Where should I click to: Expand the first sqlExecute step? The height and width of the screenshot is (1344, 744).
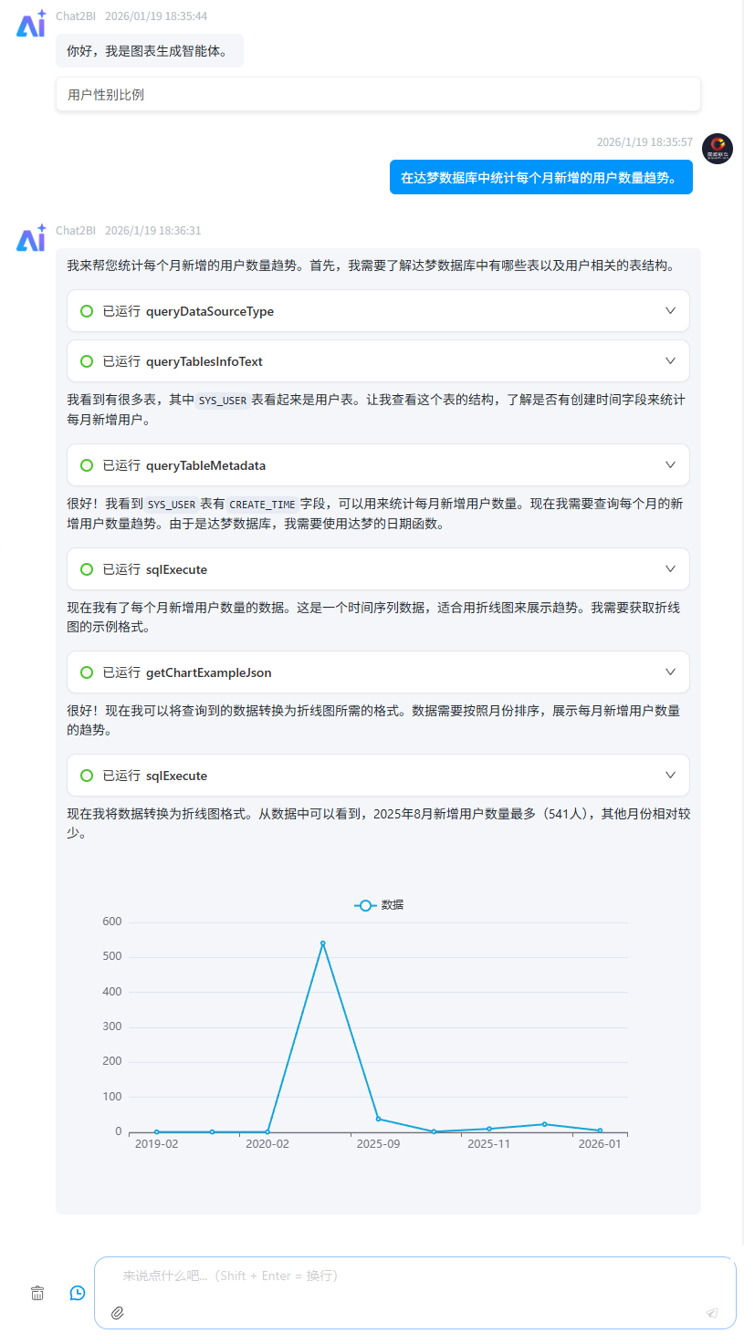670,569
